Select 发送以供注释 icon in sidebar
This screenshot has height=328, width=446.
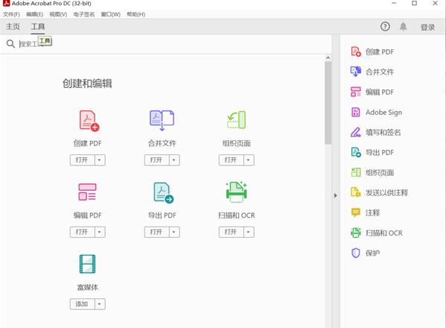click(356, 192)
